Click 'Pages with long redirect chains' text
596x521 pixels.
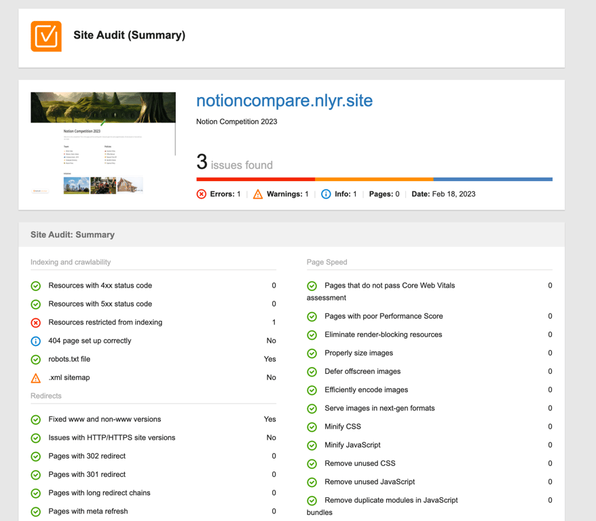tap(99, 493)
